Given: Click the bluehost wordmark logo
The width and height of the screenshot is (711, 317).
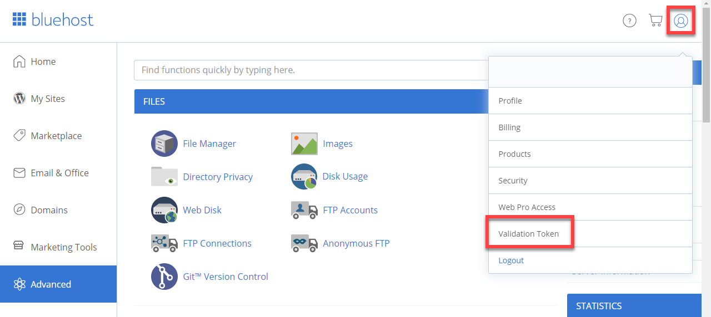Looking at the screenshot, I should tap(62, 20).
